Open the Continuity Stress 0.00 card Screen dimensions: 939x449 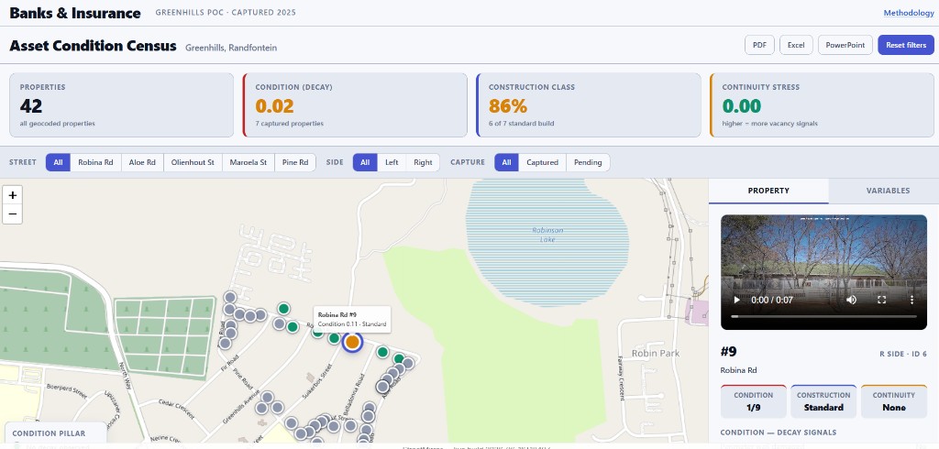point(822,105)
